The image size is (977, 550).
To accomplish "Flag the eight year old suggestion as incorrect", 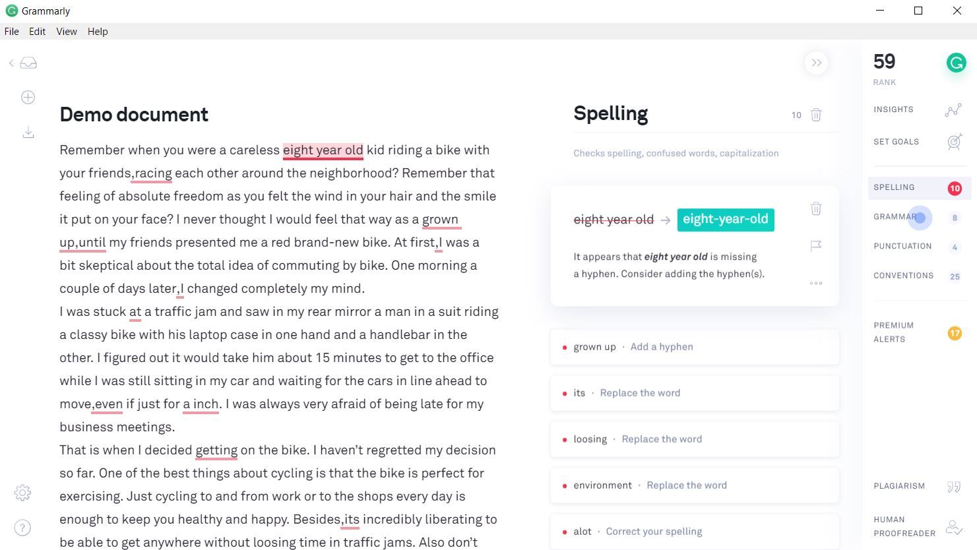I will (x=816, y=246).
